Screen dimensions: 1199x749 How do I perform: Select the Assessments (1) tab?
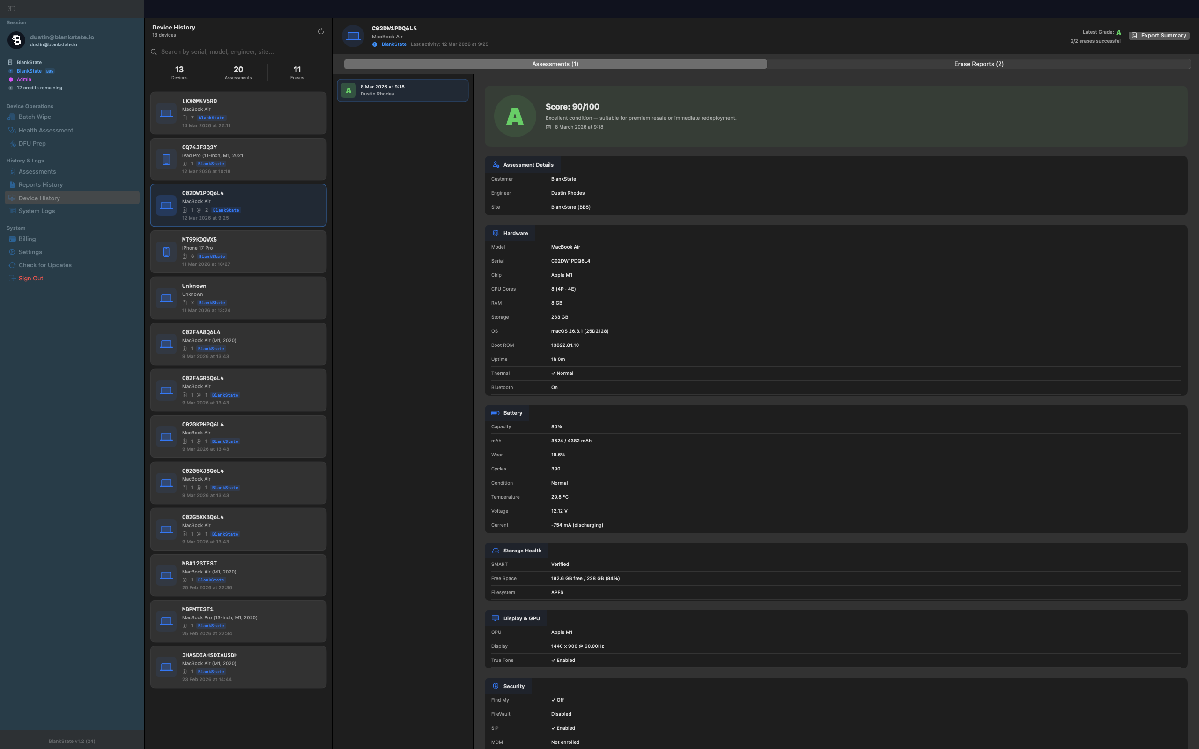coord(555,64)
